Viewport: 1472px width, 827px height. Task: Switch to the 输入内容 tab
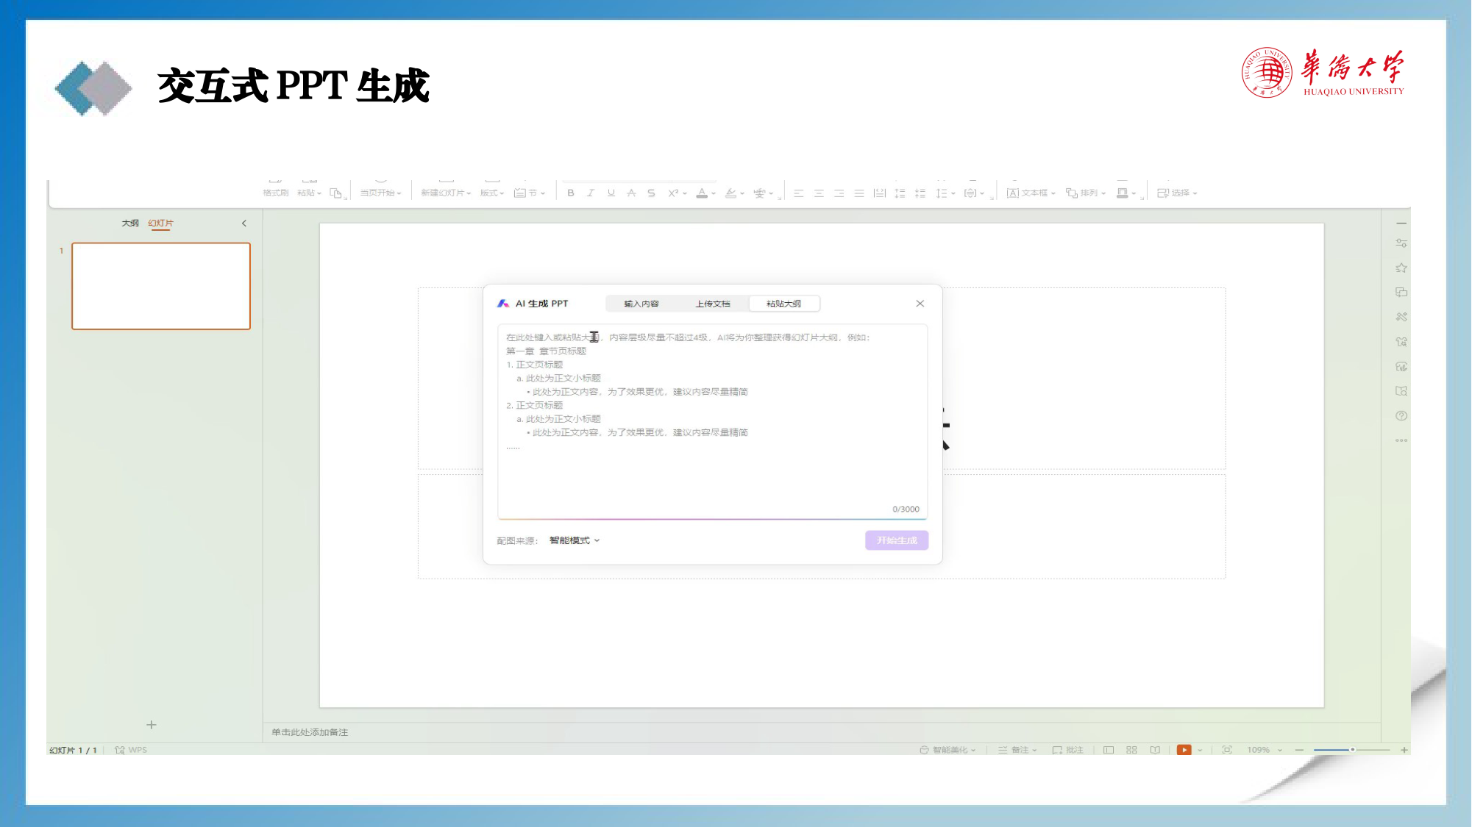point(641,304)
